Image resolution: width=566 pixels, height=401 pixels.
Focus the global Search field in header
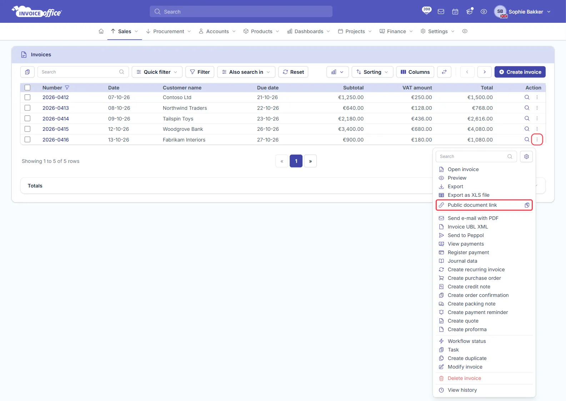pos(241,12)
